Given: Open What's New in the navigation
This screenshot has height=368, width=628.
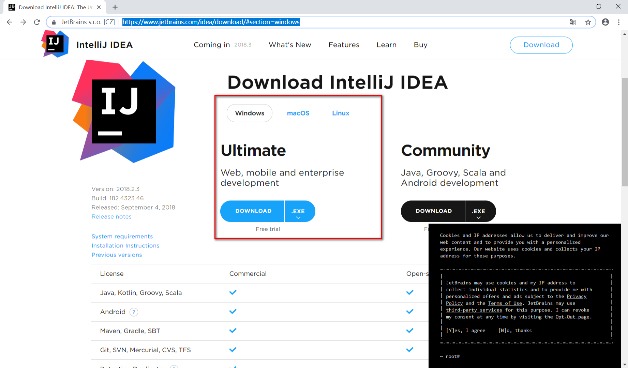Looking at the screenshot, I should (290, 45).
